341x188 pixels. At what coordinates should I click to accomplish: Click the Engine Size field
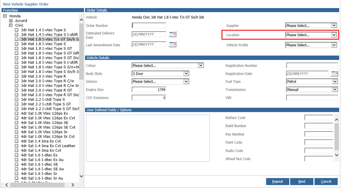coord(149,90)
